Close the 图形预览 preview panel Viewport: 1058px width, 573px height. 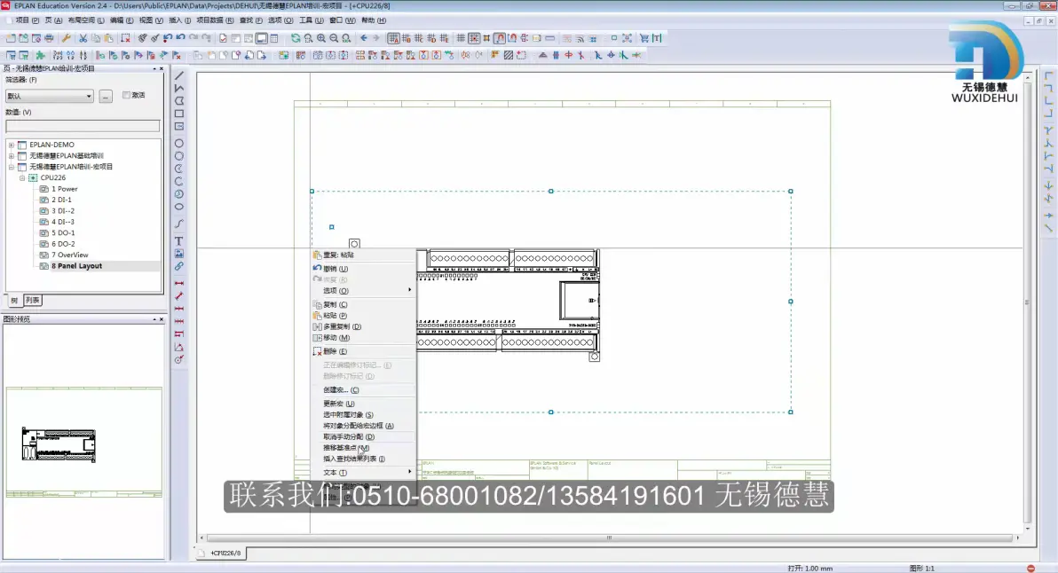(162, 319)
